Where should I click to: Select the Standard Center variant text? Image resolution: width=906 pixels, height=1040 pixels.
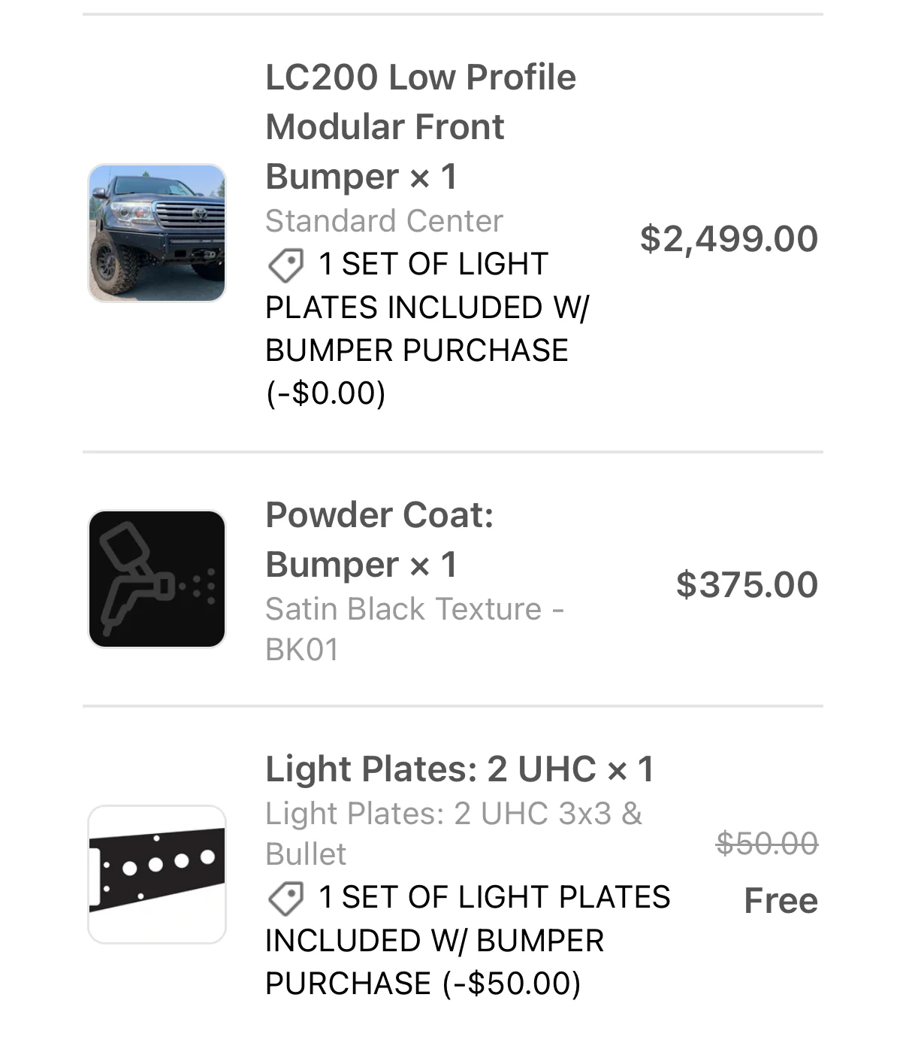coord(384,221)
